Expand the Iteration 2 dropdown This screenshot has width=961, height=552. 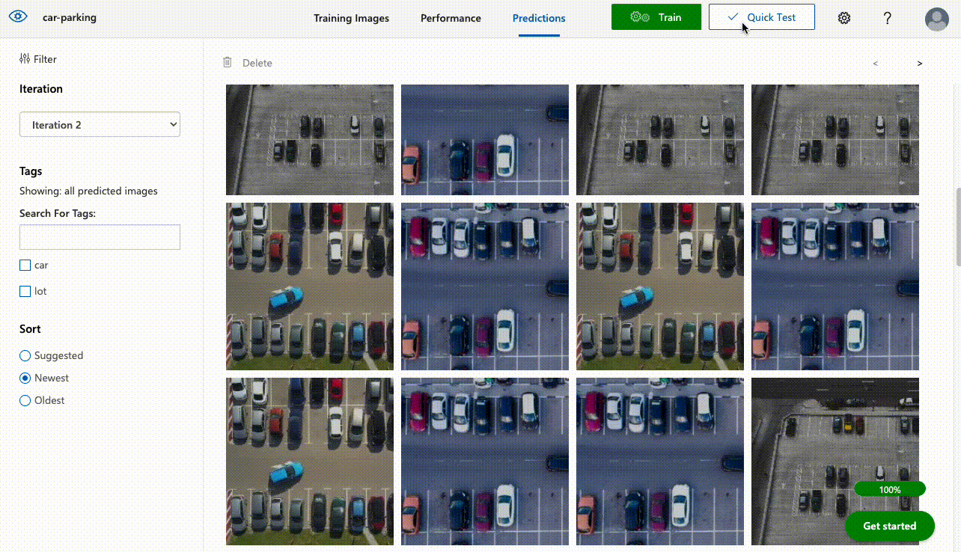(x=100, y=125)
